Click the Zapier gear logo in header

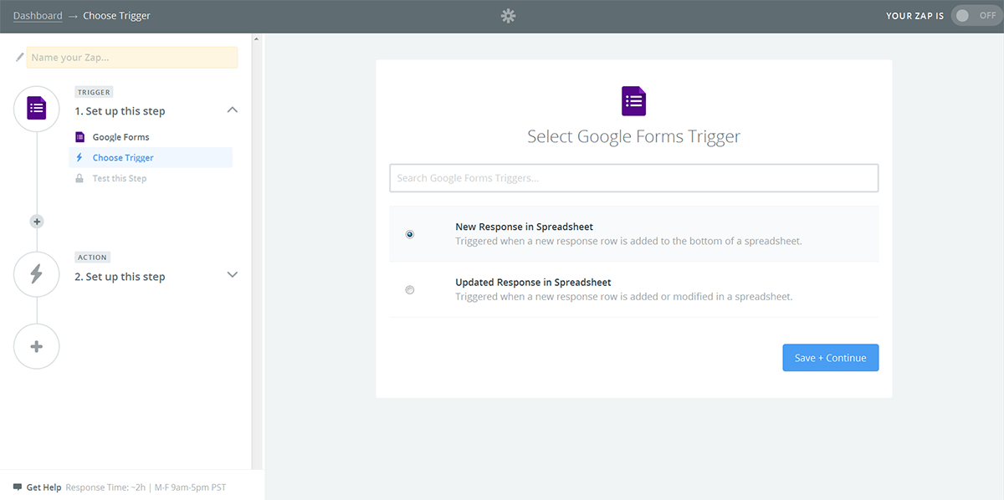[x=508, y=15]
